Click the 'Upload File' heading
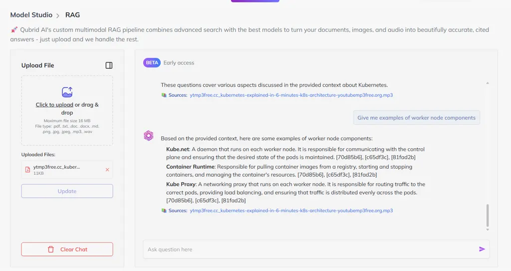 tap(38, 65)
